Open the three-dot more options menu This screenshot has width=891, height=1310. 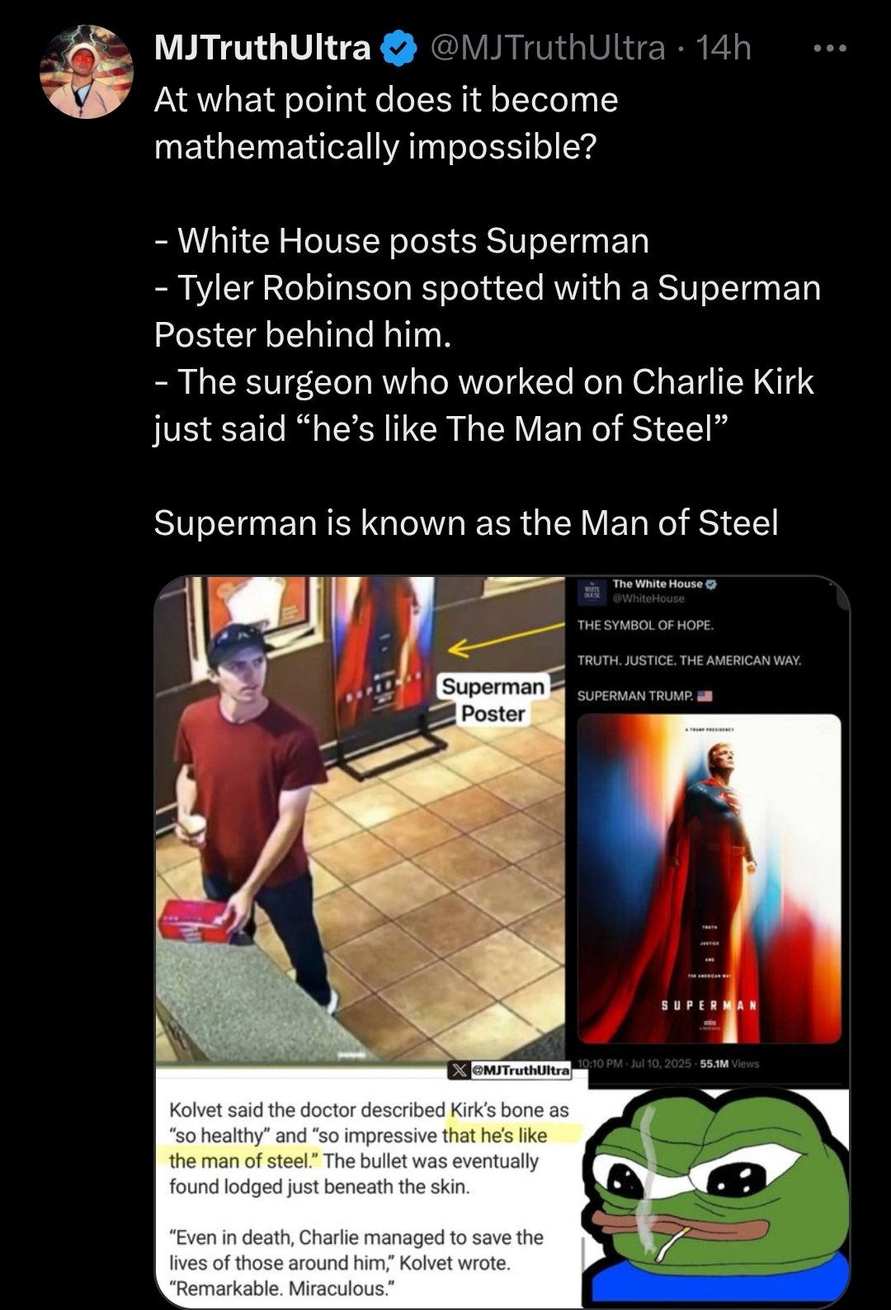point(828,49)
